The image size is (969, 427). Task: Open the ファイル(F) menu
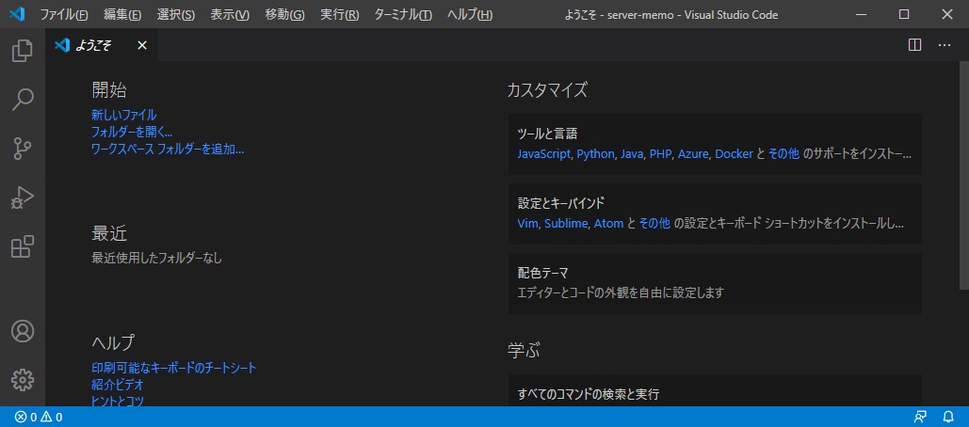64,14
